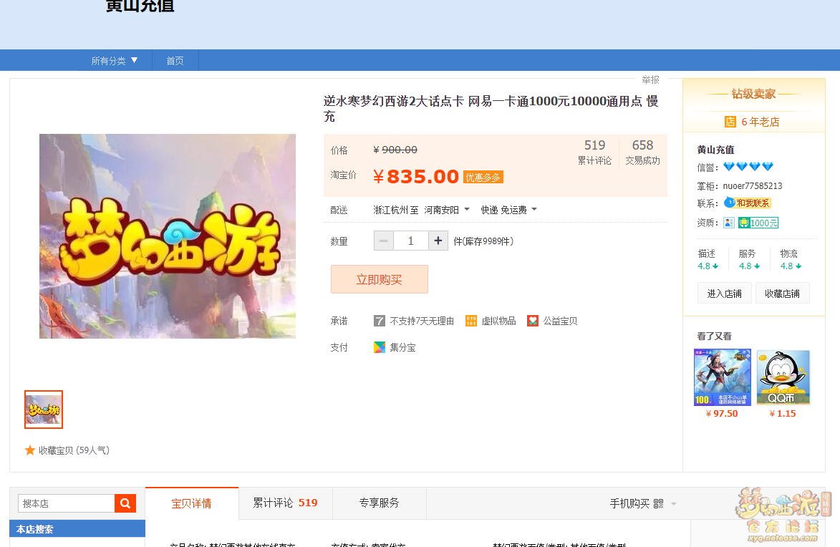Click the blue diamond credit rating icons
Screen dimensions: 840x547
748,167
